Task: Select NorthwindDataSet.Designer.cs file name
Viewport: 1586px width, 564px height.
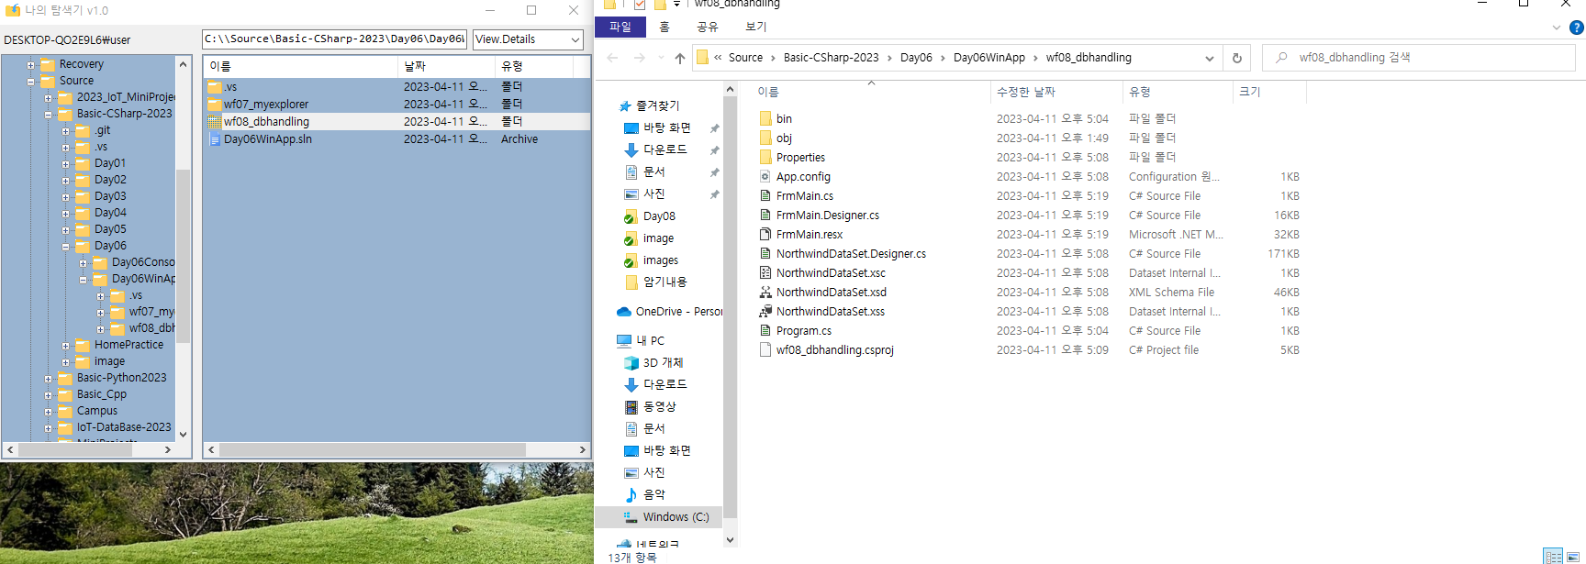Action: 851,254
